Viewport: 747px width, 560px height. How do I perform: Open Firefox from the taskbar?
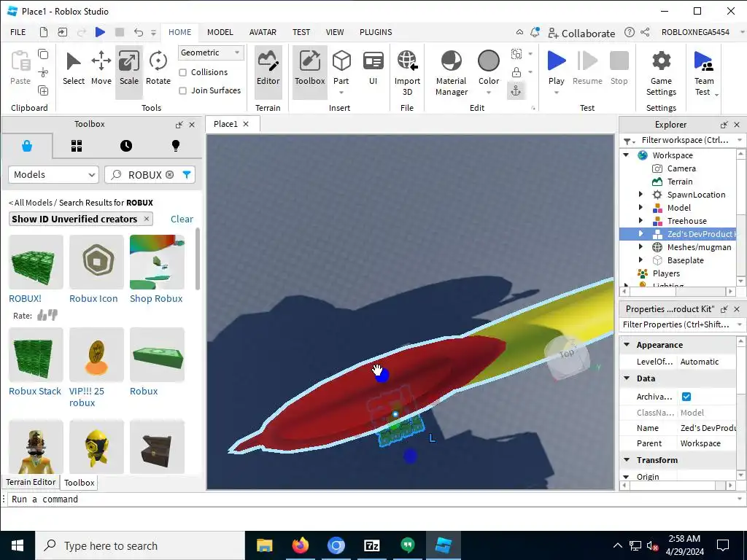click(300, 545)
